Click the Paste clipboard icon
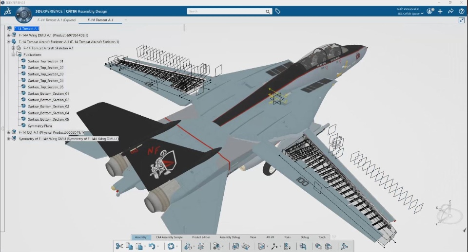Viewport: 468px width, 252px height. point(139,246)
